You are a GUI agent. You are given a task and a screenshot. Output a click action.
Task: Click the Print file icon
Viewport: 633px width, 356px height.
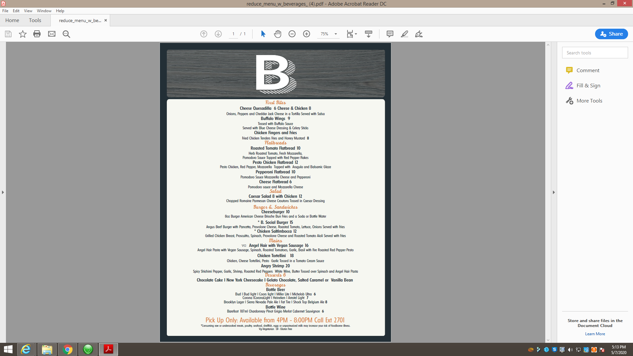pyautogui.click(x=37, y=34)
